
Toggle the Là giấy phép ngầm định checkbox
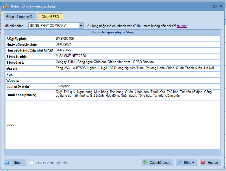coord(32,162)
